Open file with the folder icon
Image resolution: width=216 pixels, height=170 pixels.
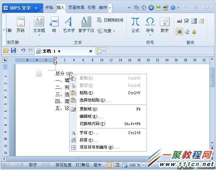(6, 51)
